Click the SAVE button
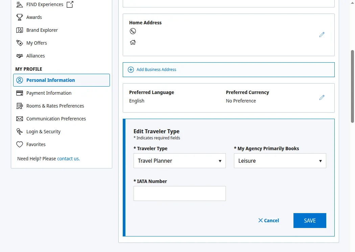Viewport: 355px width, 252px height. (x=310, y=221)
